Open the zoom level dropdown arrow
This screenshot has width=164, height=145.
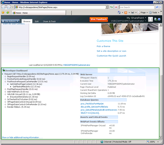coord(158,142)
